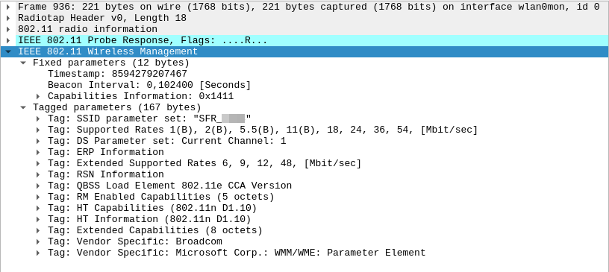
Task: Select DS Parameter set Current Channel row
Action: (304, 141)
